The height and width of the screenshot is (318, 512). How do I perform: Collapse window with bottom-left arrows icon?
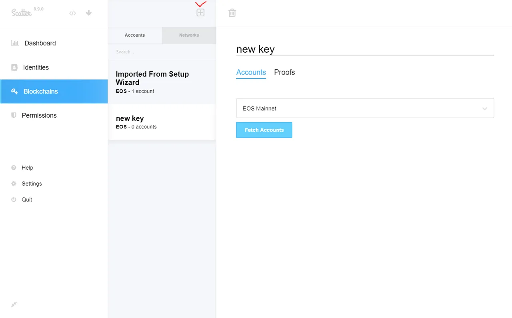pos(14,304)
